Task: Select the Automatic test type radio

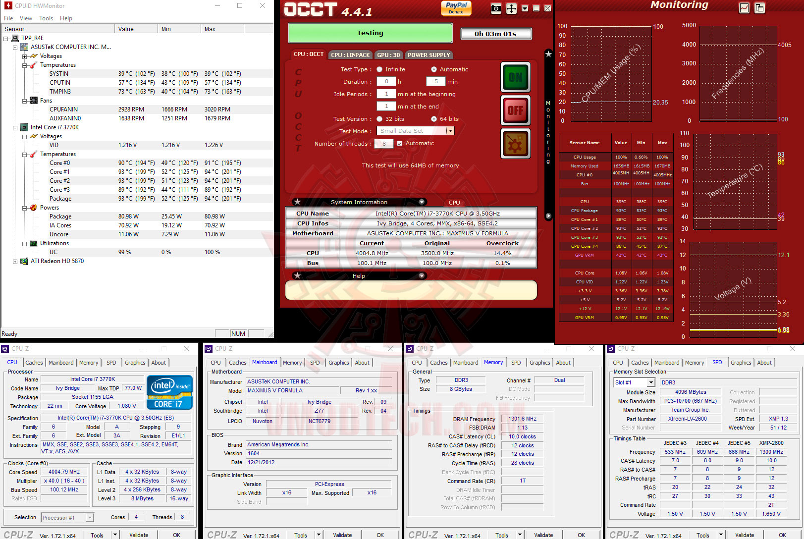Action: 434,69
